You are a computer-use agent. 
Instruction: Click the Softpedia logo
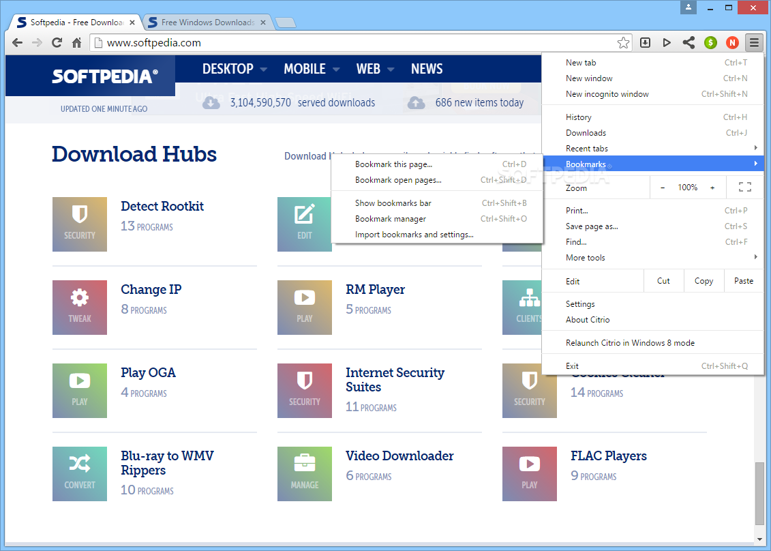tap(105, 76)
